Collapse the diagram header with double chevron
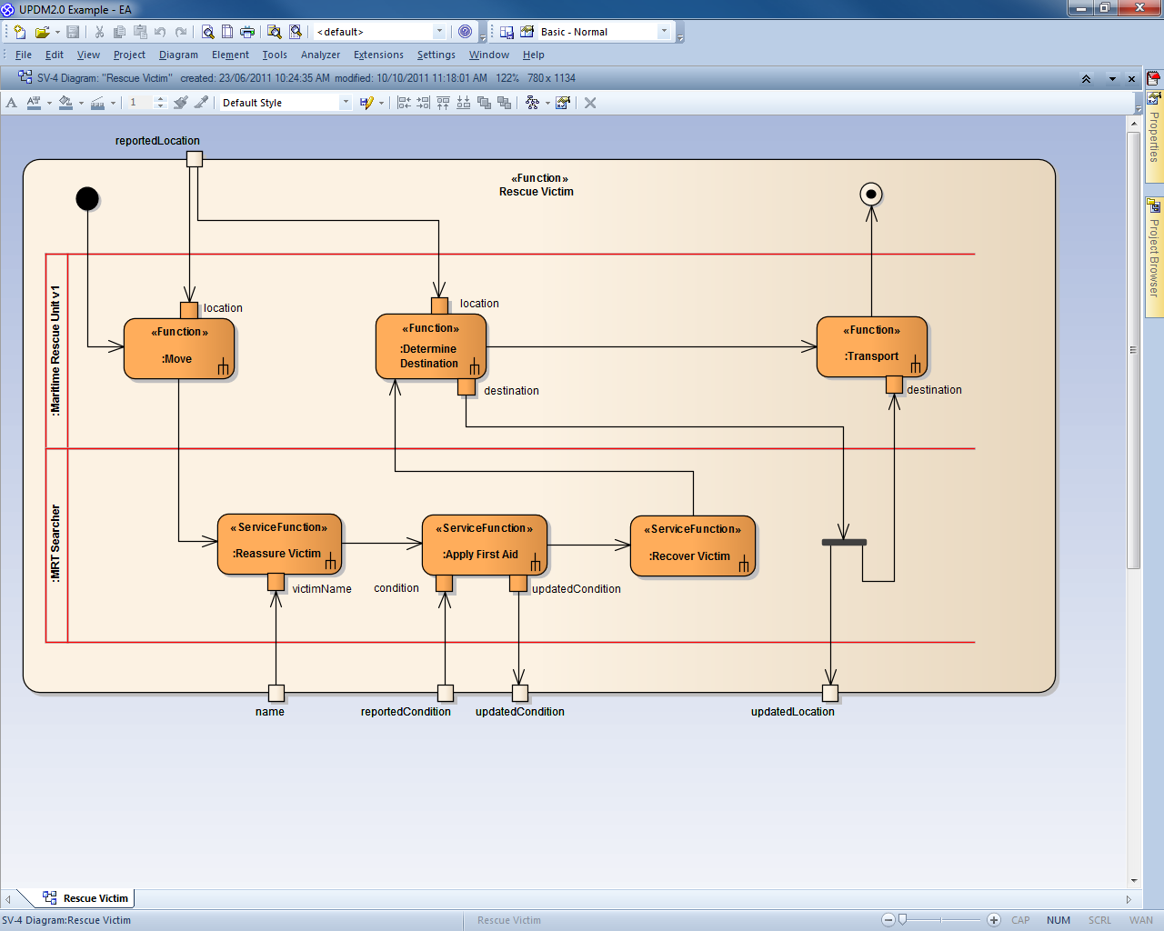Viewport: 1164px width, 931px height. click(x=1086, y=79)
